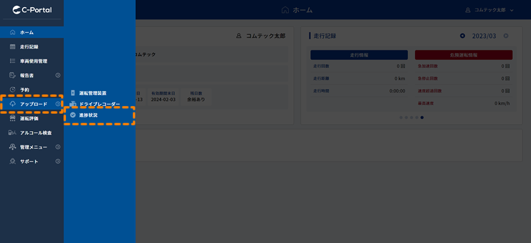Expand the サポート submenu arrow
This screenshot has height=243, width=531.
58,161
